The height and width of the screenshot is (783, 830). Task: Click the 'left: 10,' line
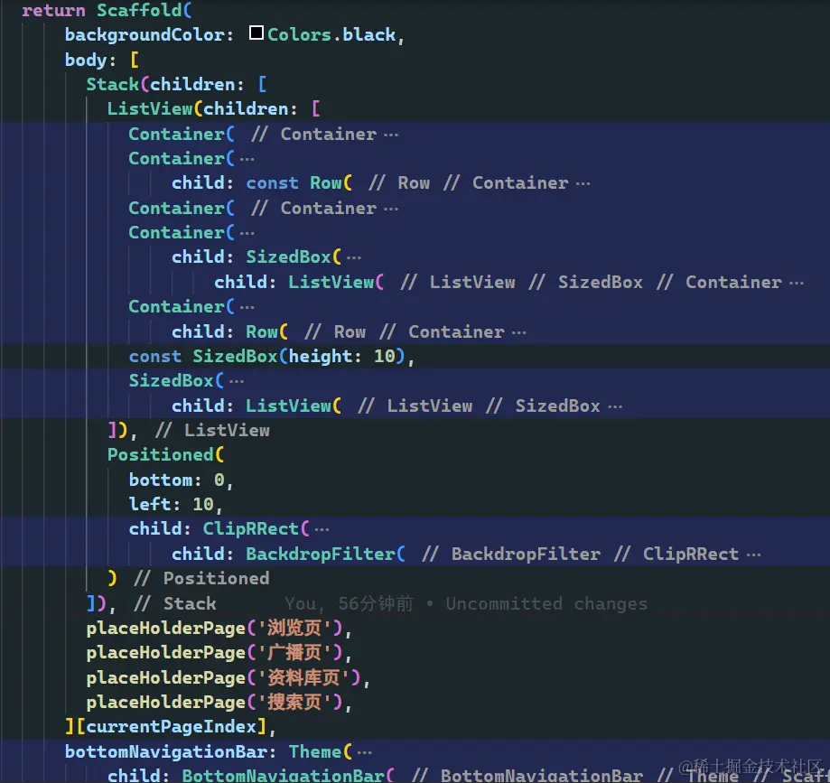click(x=175, y=505)
